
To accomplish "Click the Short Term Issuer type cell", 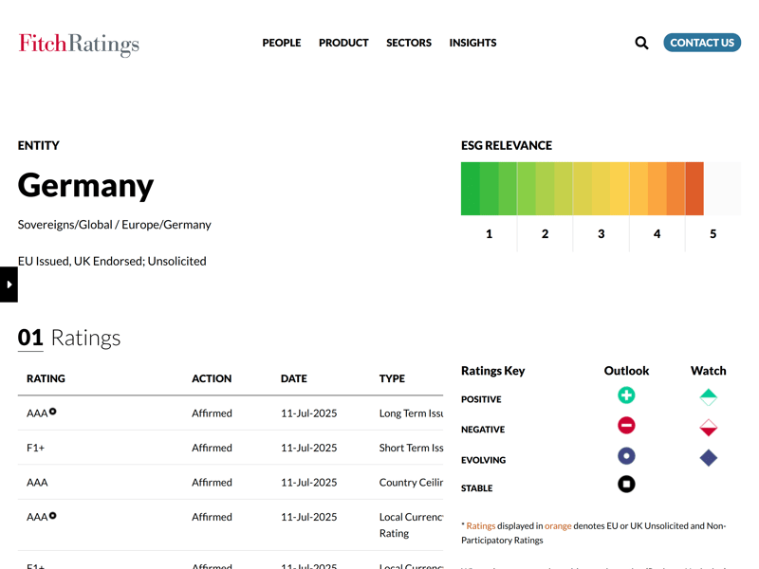I will (411, 448).
